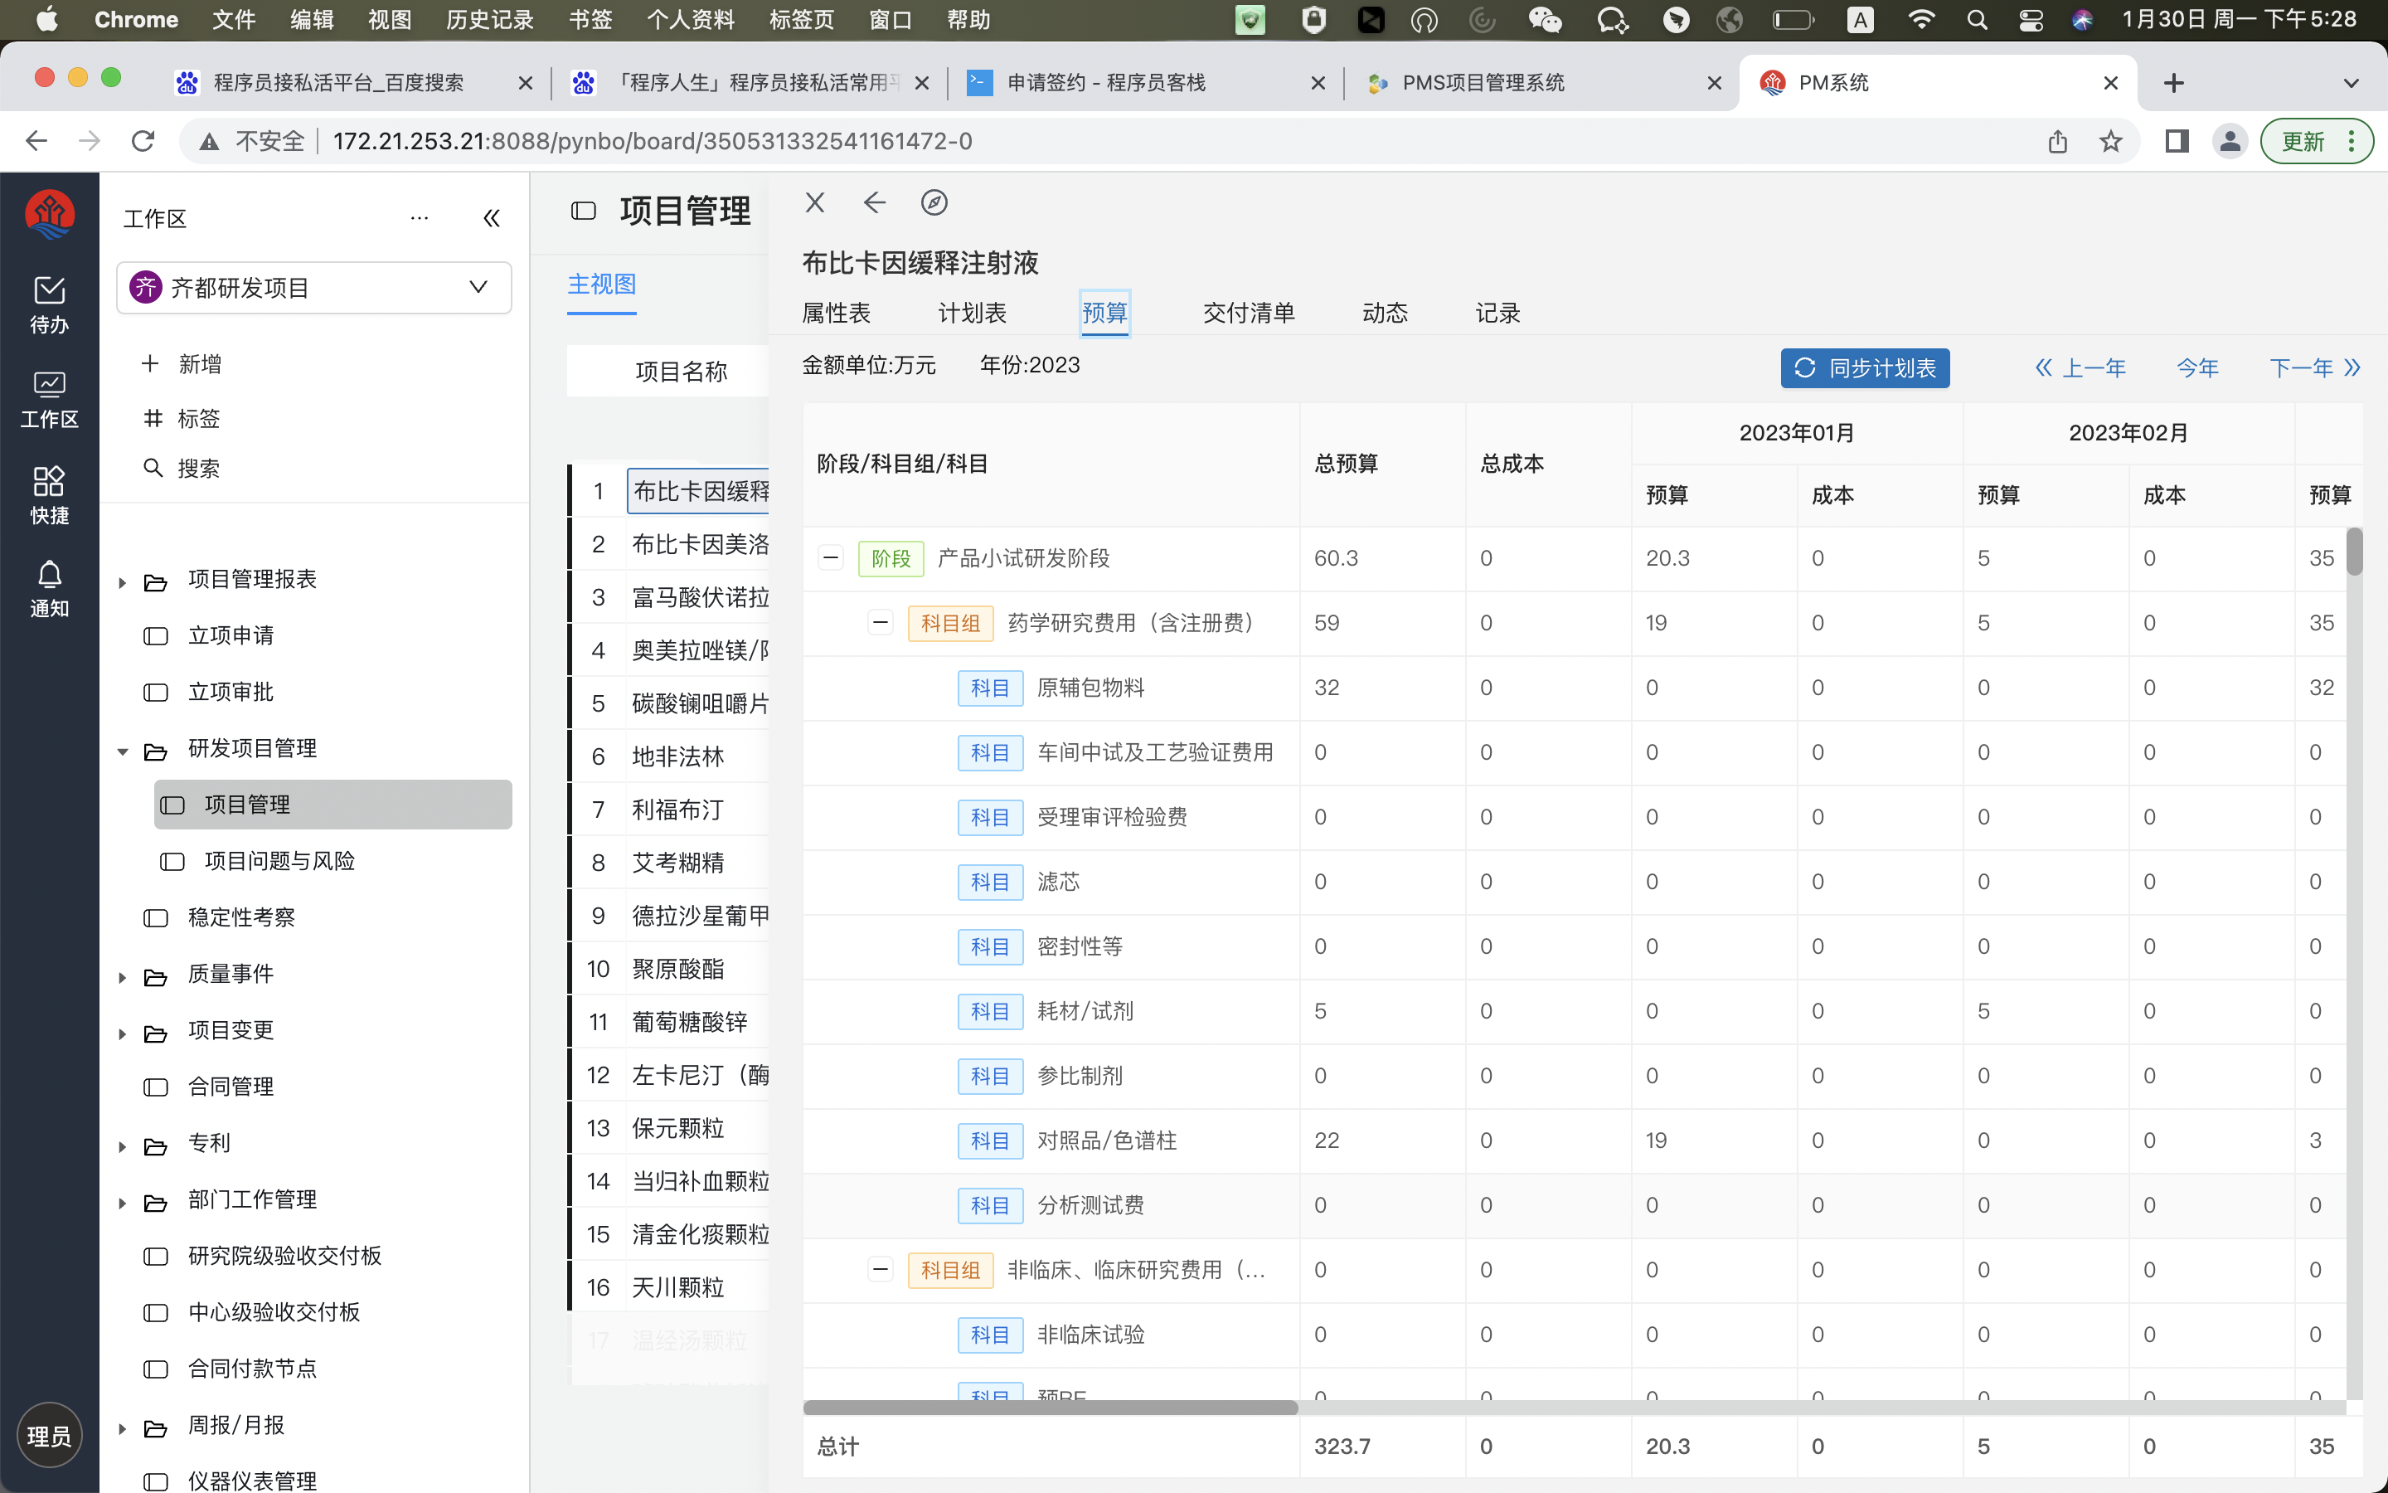
Task: Click the 原辅包物料 subject row
Action: click(1090, 688)
